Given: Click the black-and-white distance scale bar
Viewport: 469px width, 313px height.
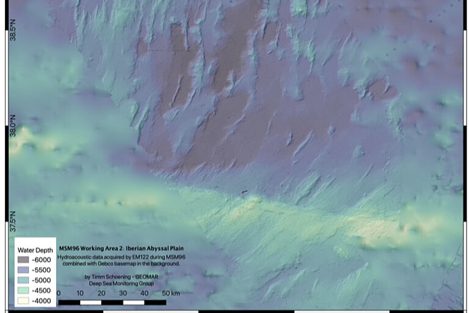Looking at the screenshot, I should 112,303.
